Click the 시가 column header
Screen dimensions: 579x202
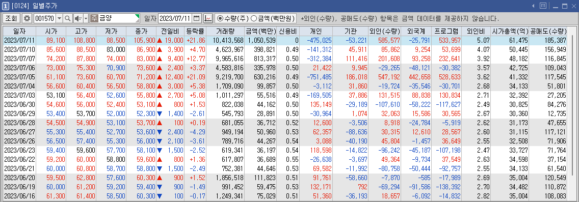pyautogui.click(x=51, y=32)
